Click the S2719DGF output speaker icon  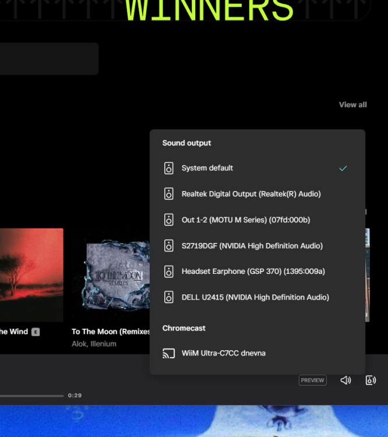click(x=168, y=246)
